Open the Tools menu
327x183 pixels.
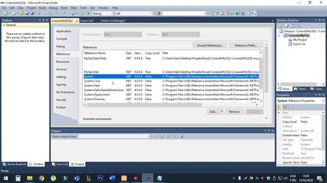coord(83,8)
